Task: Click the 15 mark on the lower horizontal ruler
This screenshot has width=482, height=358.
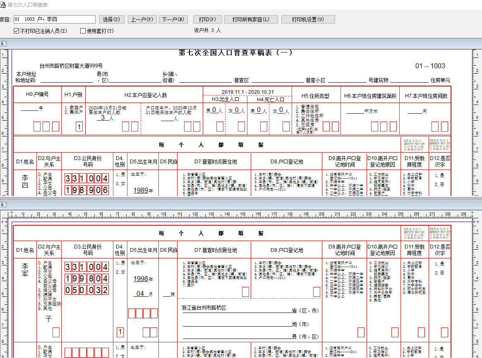Action: (x=257, y=214)
